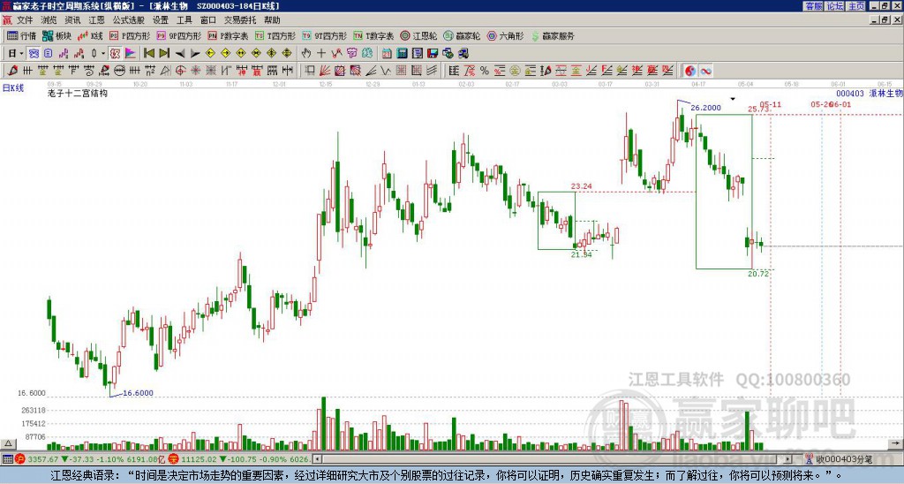The height and width of the screenshot is (484, 904).
Task: Open the 日 period dropdown
Action: pyautogui.click(x=15, y=54)
